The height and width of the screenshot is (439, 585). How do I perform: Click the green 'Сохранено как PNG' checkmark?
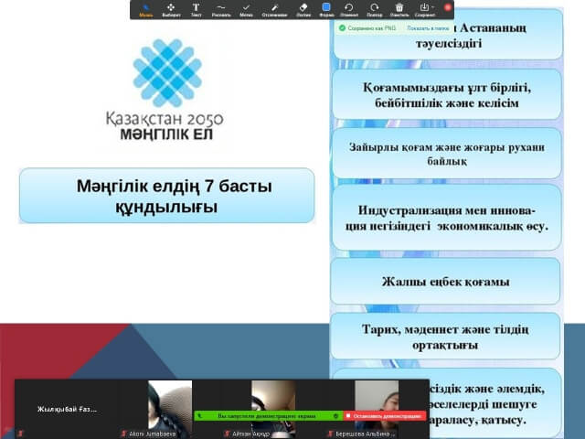342,28
